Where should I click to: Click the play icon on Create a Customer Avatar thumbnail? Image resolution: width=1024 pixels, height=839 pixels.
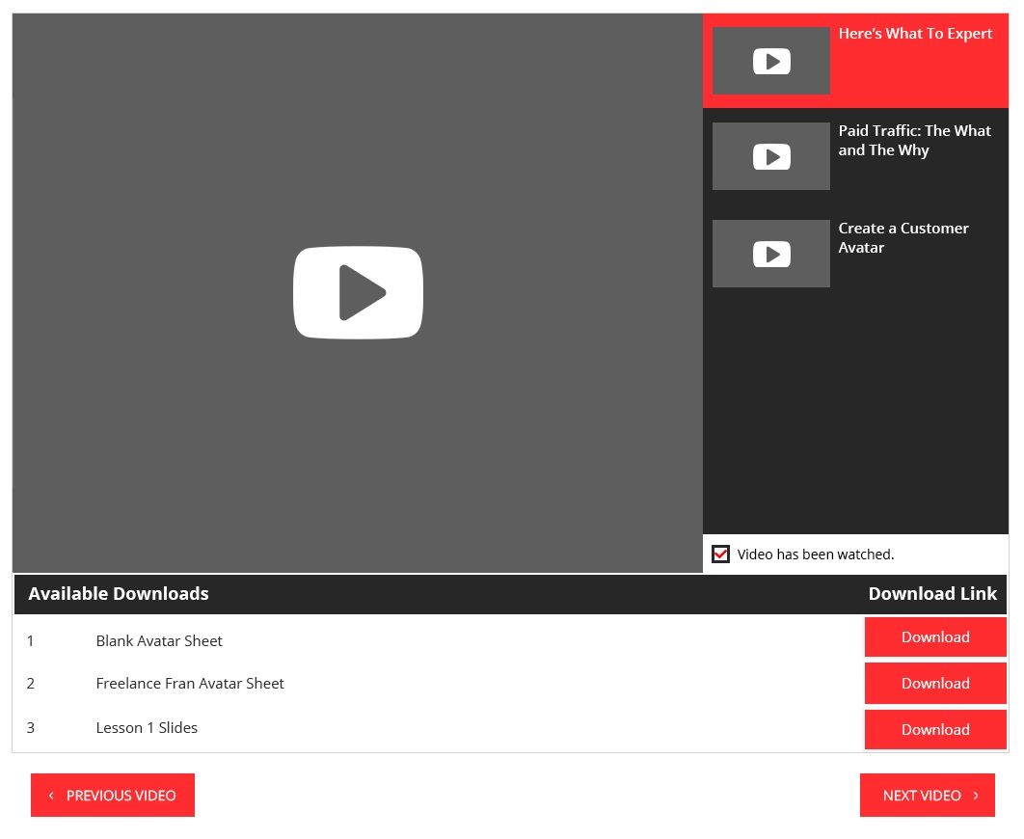point(770,253)
